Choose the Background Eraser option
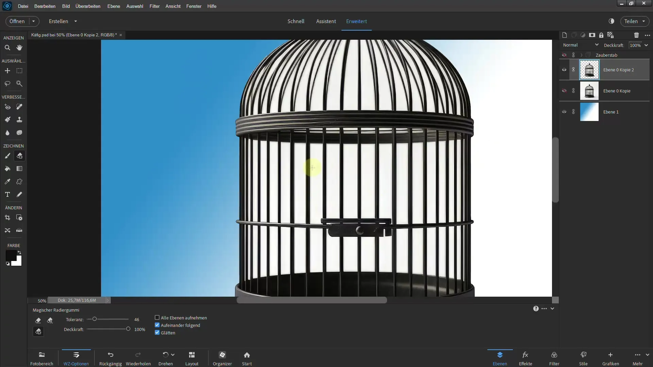Image resolution: width=653 pixels, height=367 pixels. [x=50, y=320]
